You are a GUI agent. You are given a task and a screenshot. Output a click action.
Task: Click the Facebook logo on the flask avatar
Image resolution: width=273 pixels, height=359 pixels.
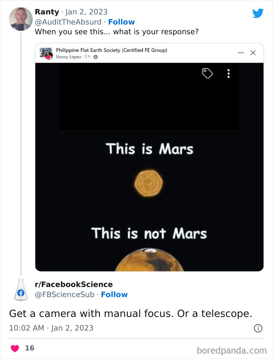point(21,292)
